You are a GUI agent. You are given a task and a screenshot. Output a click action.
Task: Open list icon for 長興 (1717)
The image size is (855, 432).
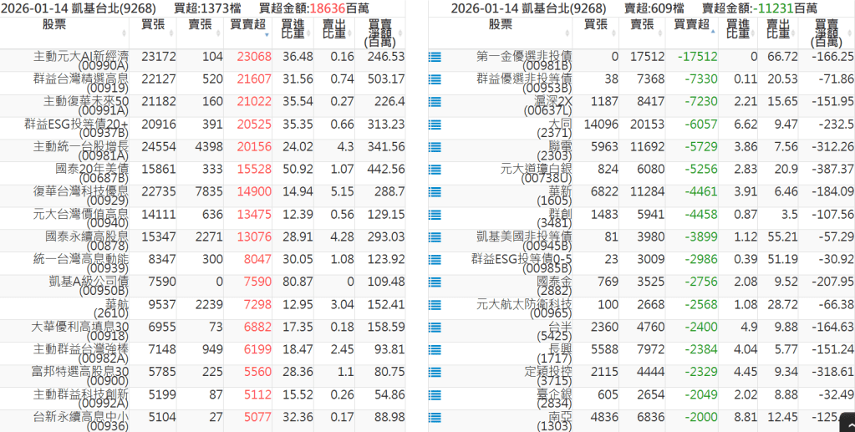pyautogui.click(x=435, y=351)
